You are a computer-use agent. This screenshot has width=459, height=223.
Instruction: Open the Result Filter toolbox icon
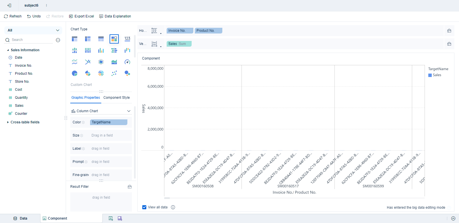pyautogui.click(x=130, y=187)
